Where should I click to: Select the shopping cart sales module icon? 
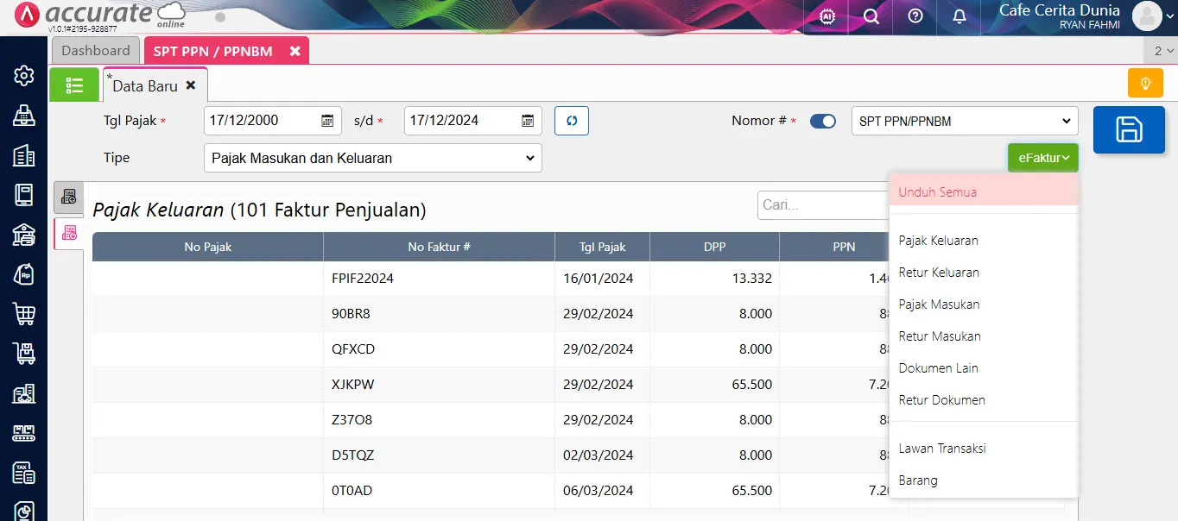pyautogui.click(x=23, y=314)
